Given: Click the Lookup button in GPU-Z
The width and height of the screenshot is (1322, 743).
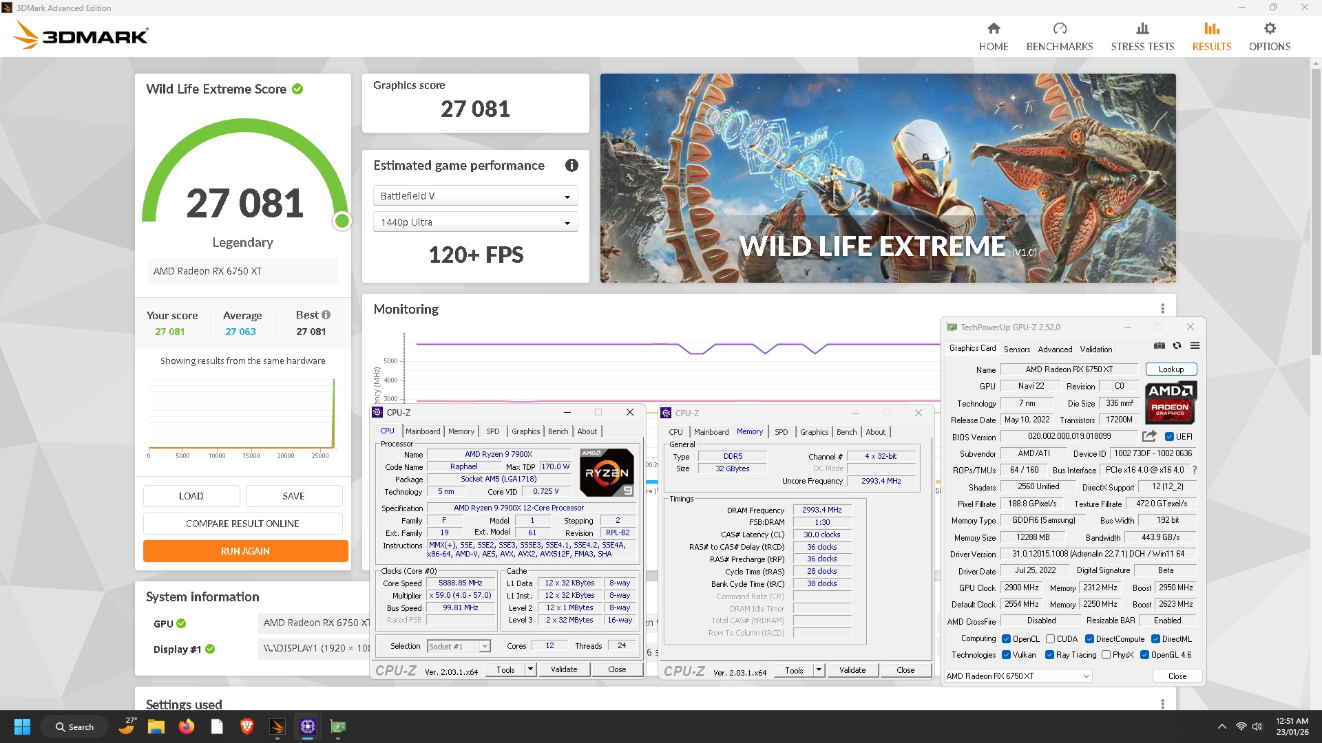Looking at the screenshot, I should pyautogui.click(x=1171, y=369).
